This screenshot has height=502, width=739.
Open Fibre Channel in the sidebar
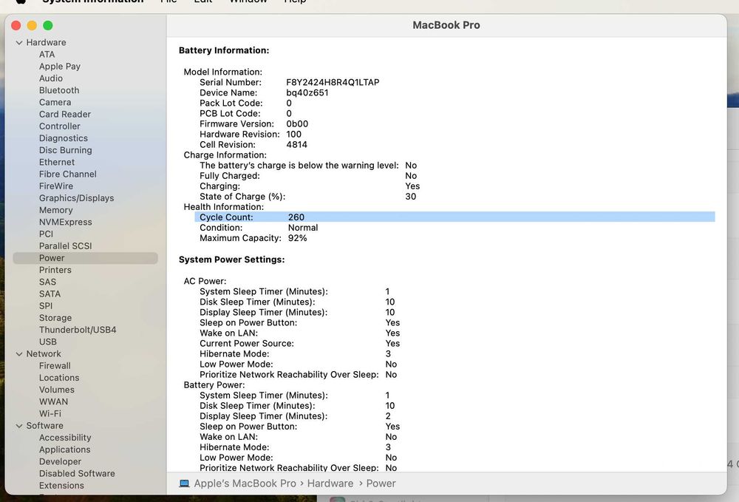coord(67,174)
